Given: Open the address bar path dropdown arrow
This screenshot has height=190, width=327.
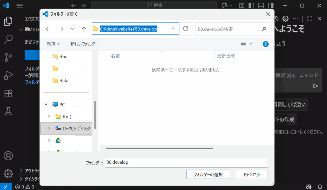Looking at the screenshot, I should pos(173,29).
